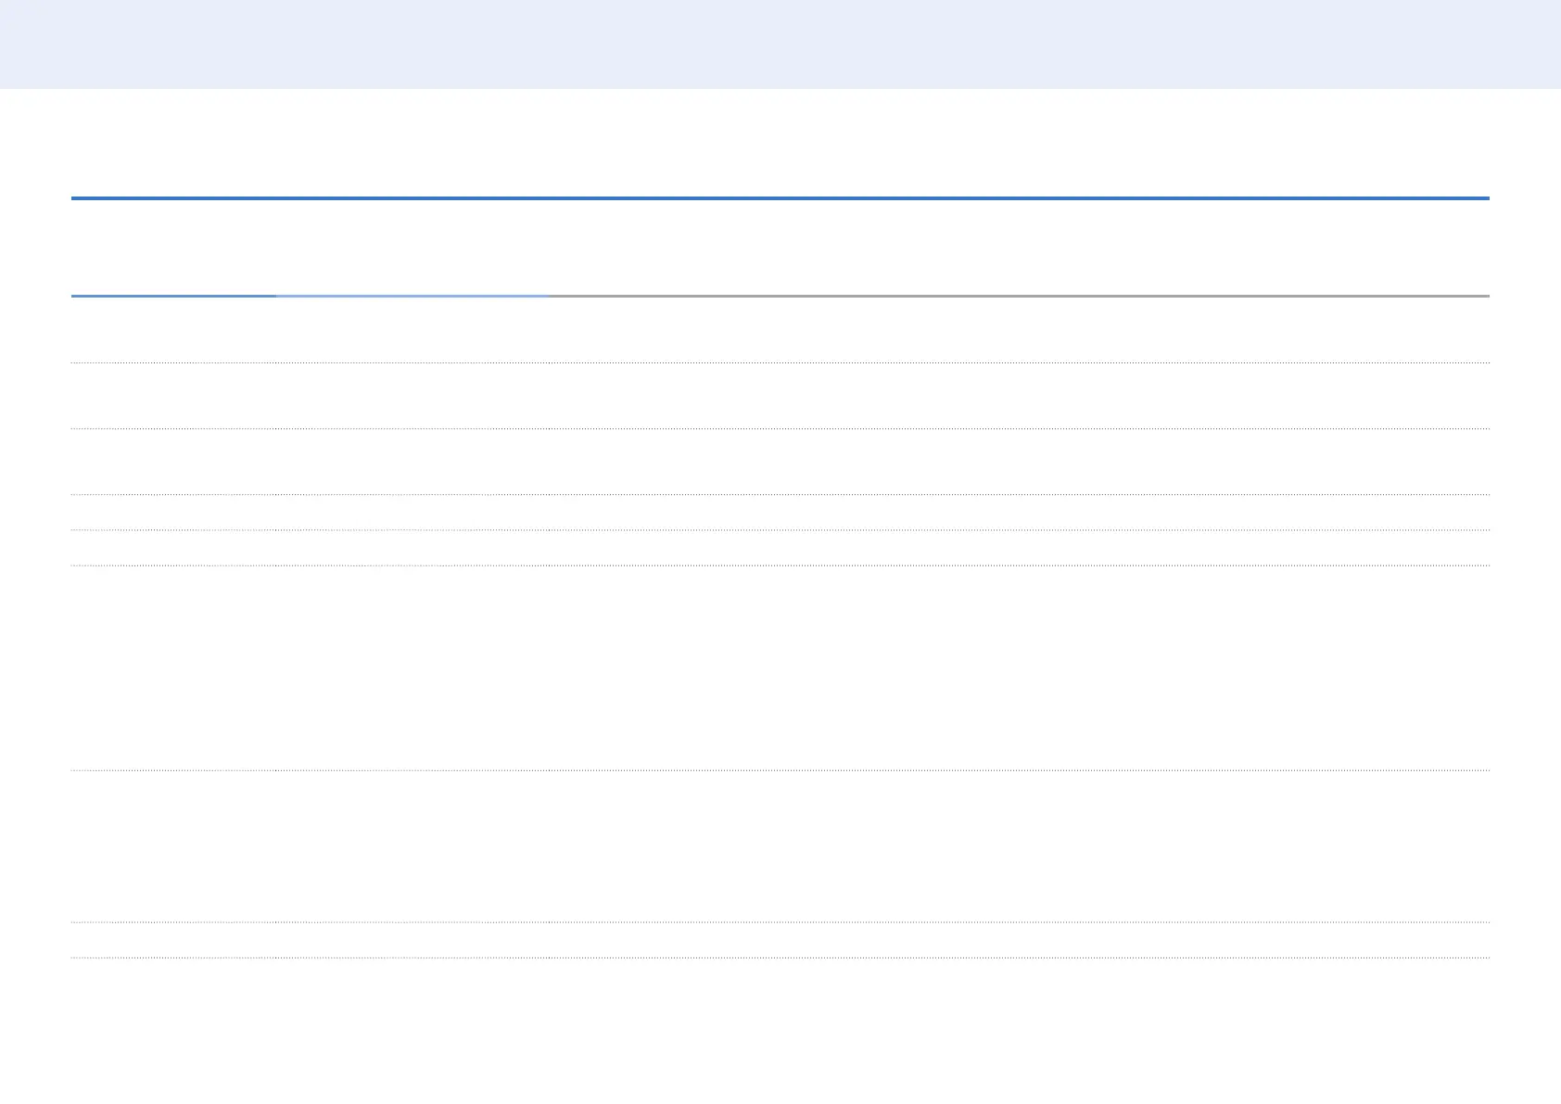Click the second narrow empty row in middle
The height and width of the screenshot is (1104, 1561).
(x=780, y=548)
